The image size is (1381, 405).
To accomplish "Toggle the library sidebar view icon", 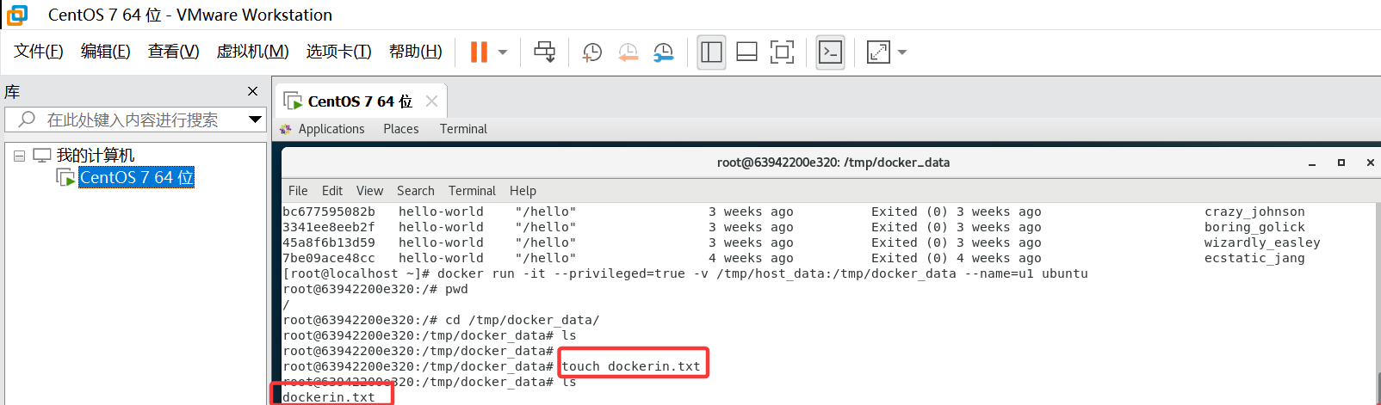I will [x=711, y=52].
